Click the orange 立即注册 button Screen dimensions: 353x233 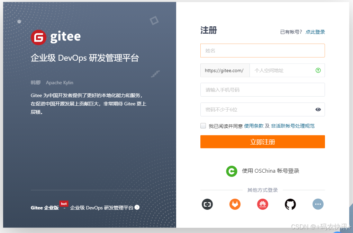pyautogui.click(x=262, y=142)
